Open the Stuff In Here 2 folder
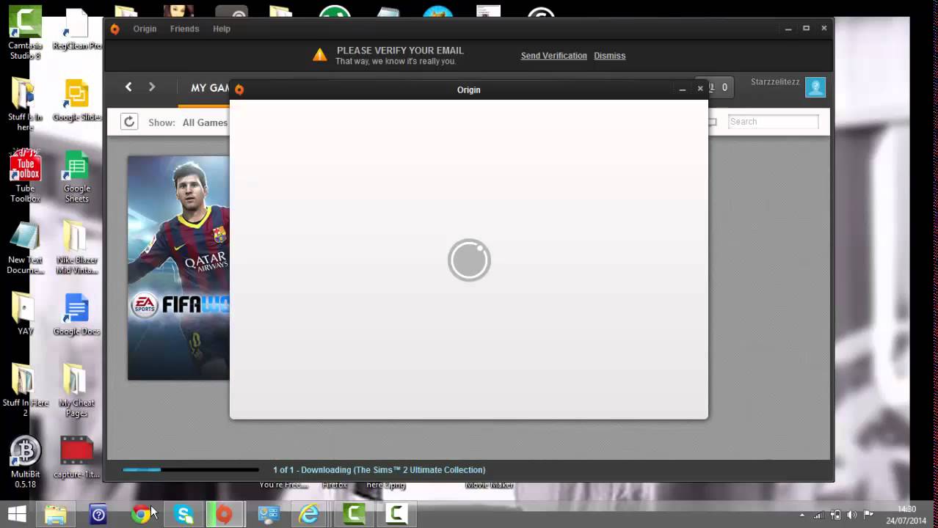Screen dimensions: 938x528 tap(25, 390)
